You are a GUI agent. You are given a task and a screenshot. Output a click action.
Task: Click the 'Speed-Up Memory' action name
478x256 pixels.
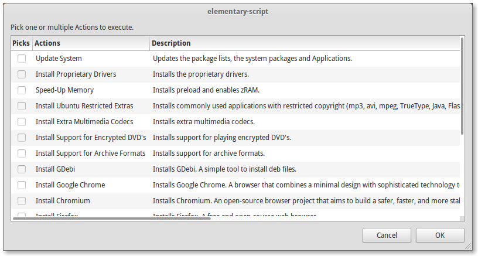coord(64,90)
